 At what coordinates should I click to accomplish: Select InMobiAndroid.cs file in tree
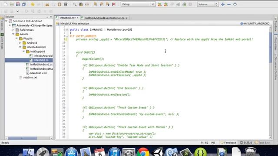(41, 65)
